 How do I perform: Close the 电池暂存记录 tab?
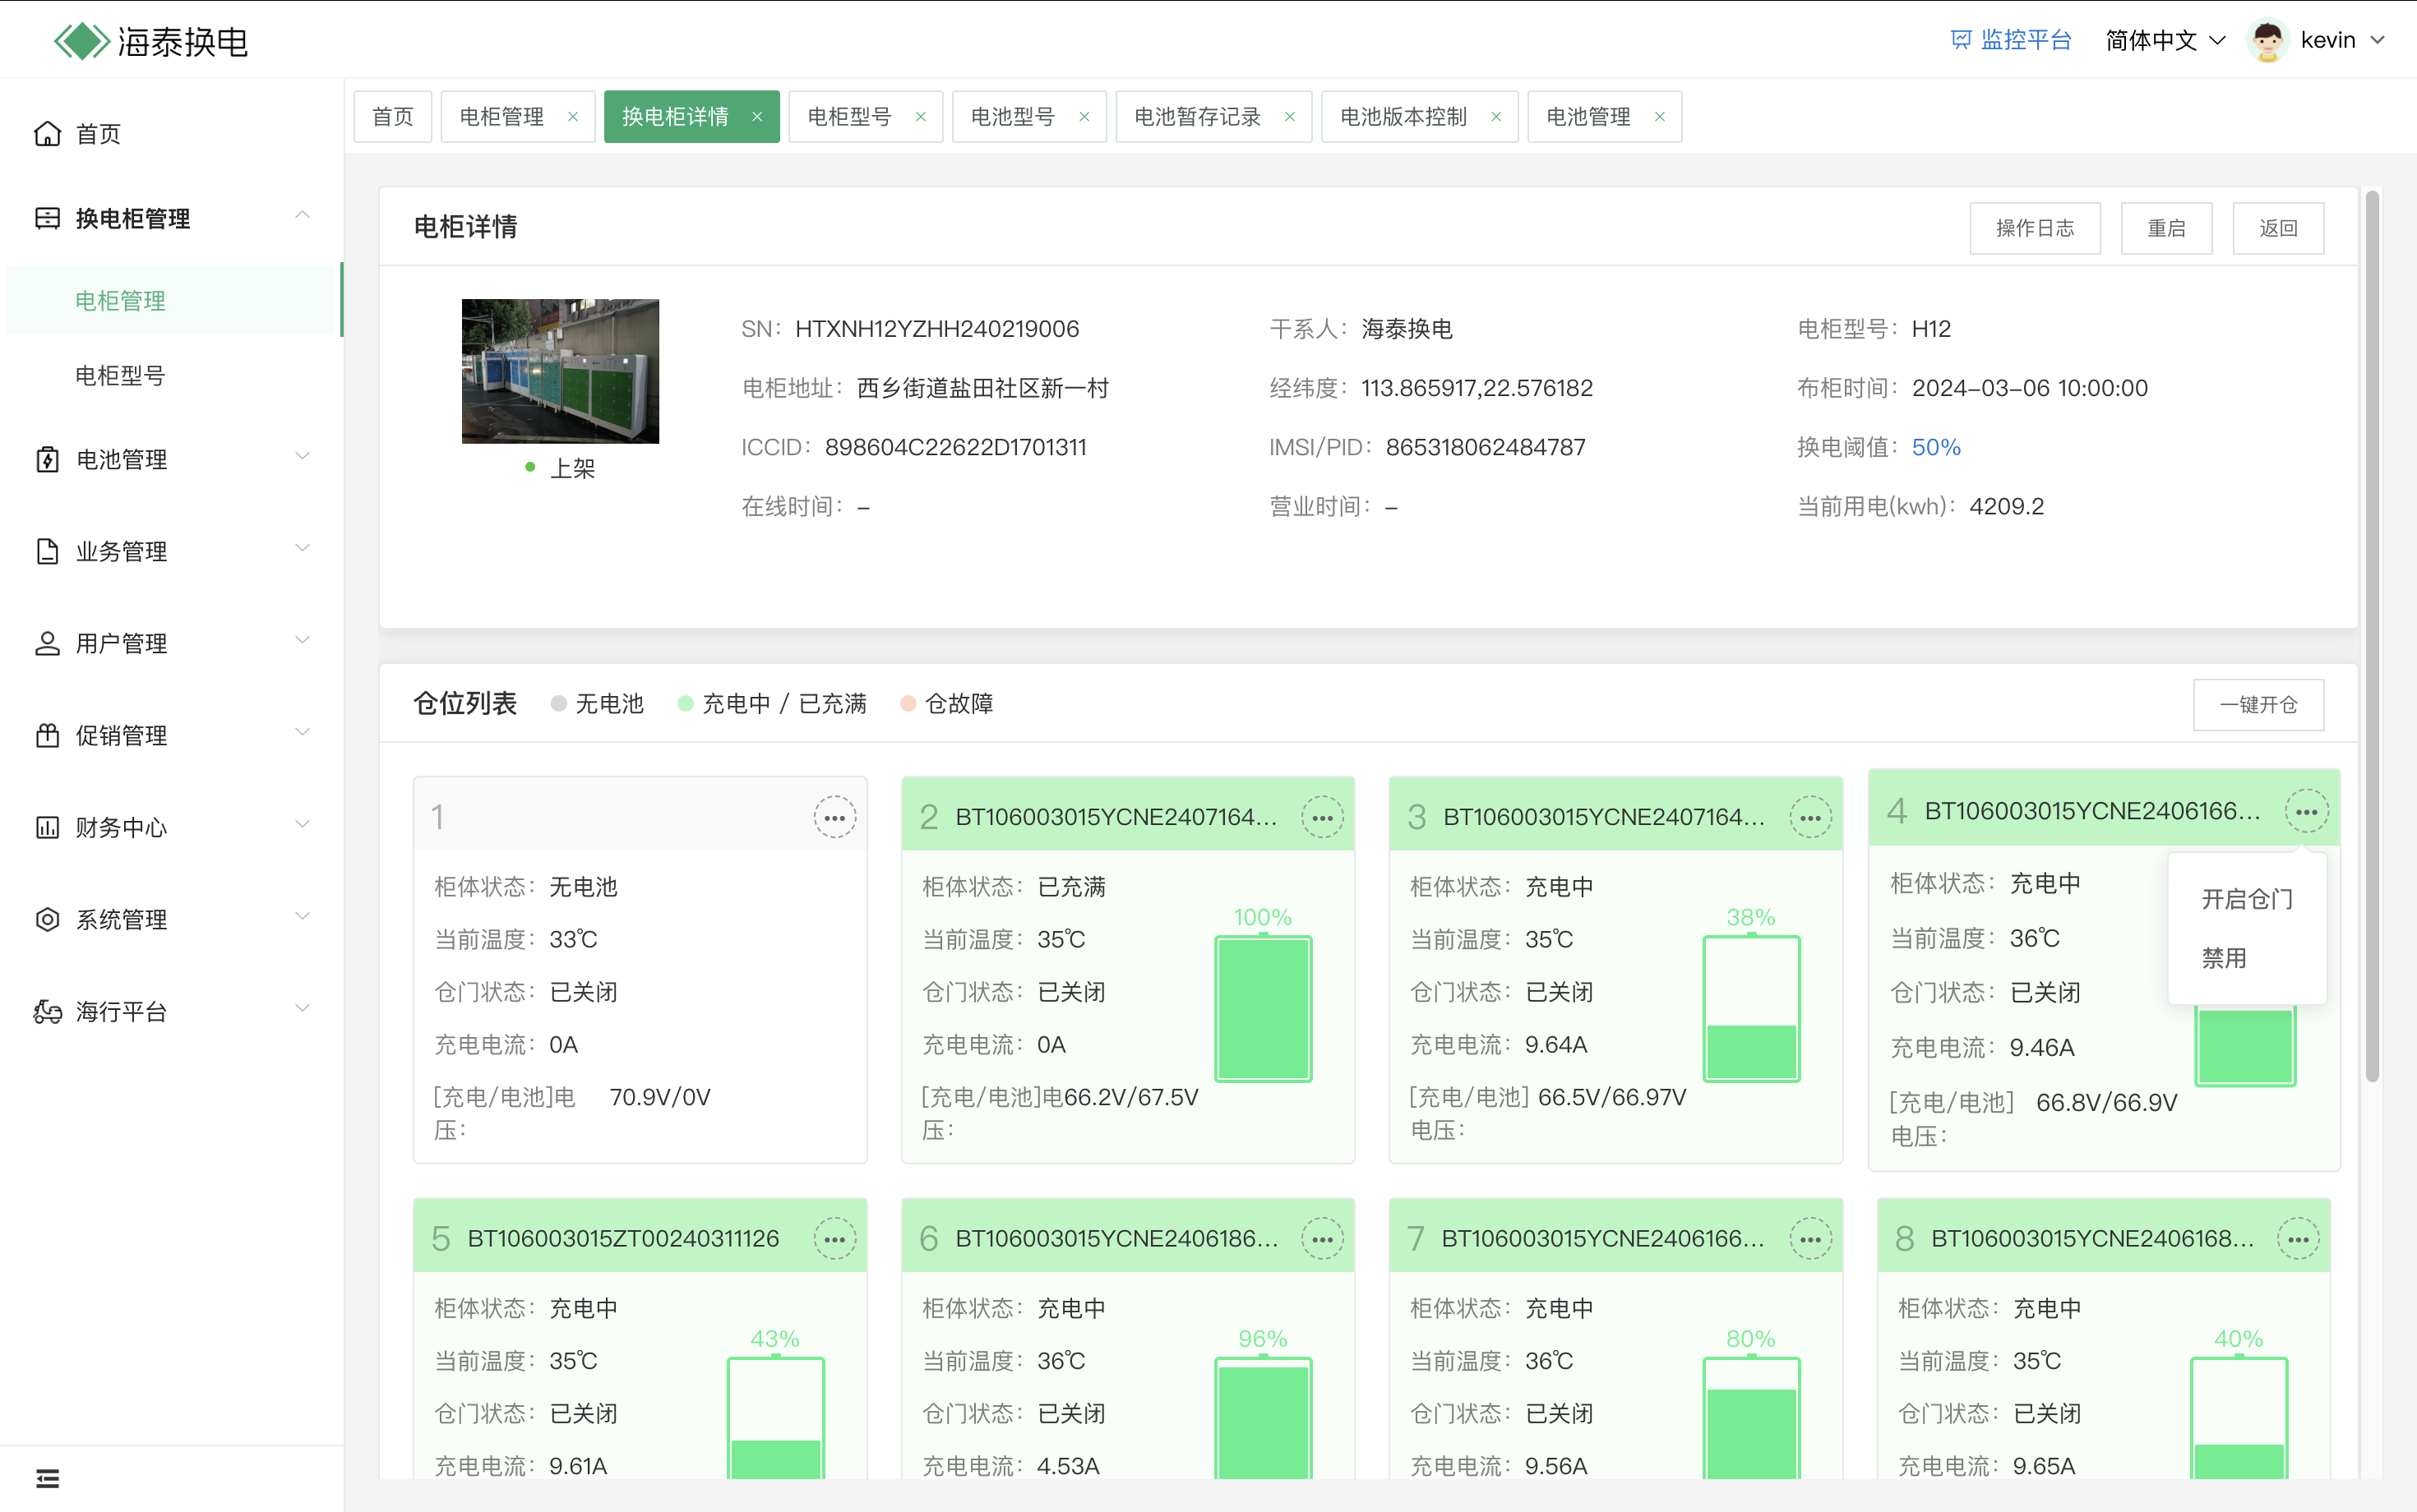[1290, 117]
